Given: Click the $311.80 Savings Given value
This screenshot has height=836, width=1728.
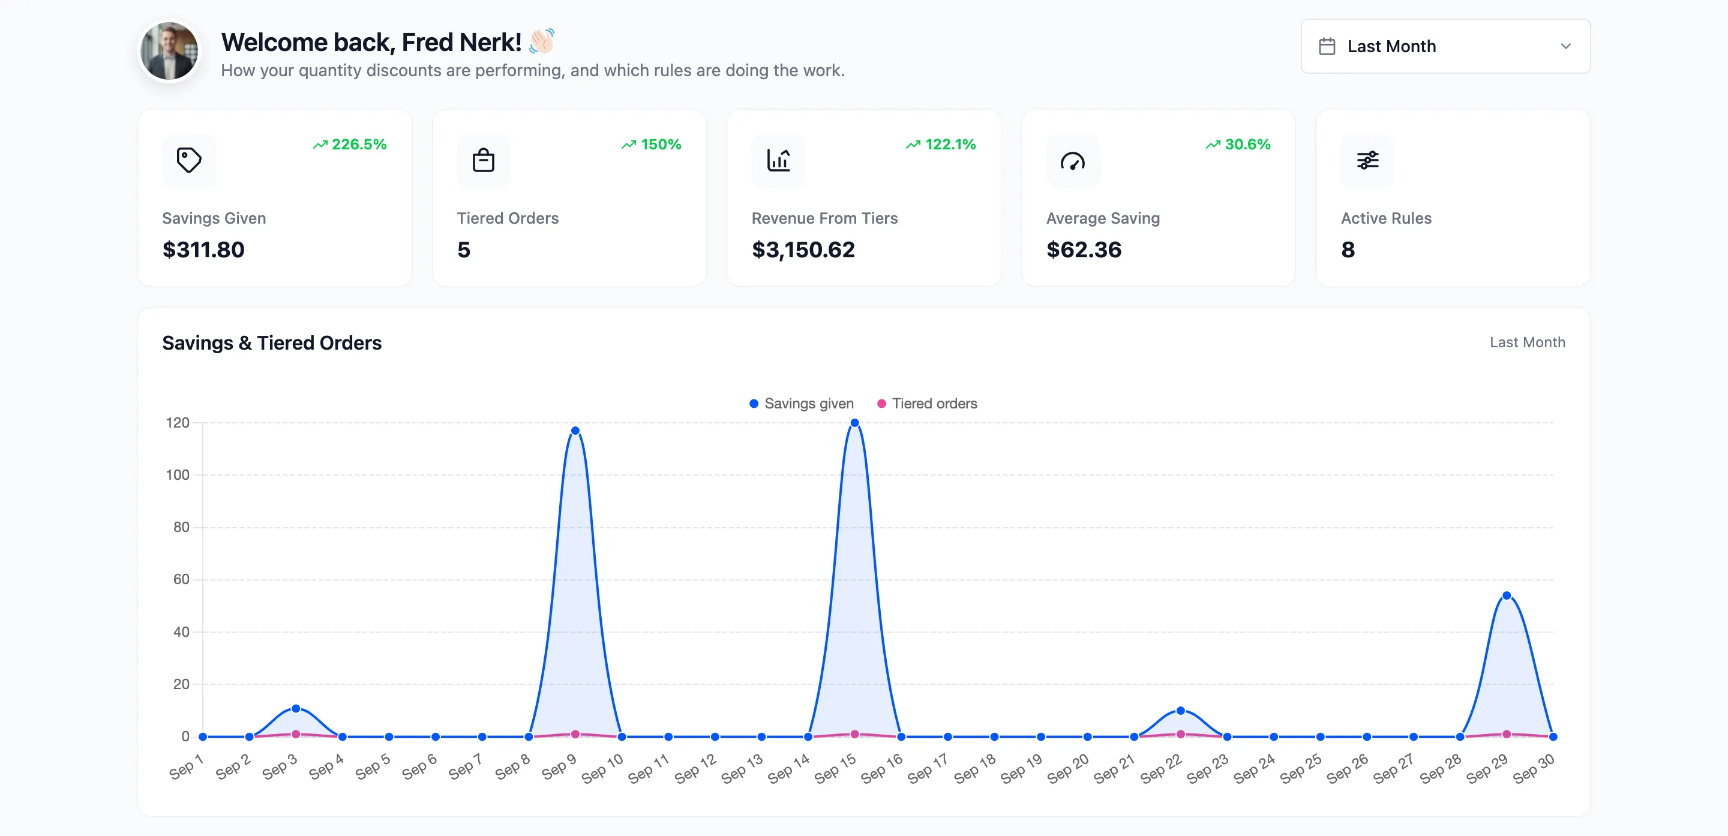Looking at the screenshot, I should tap(203, 249).
